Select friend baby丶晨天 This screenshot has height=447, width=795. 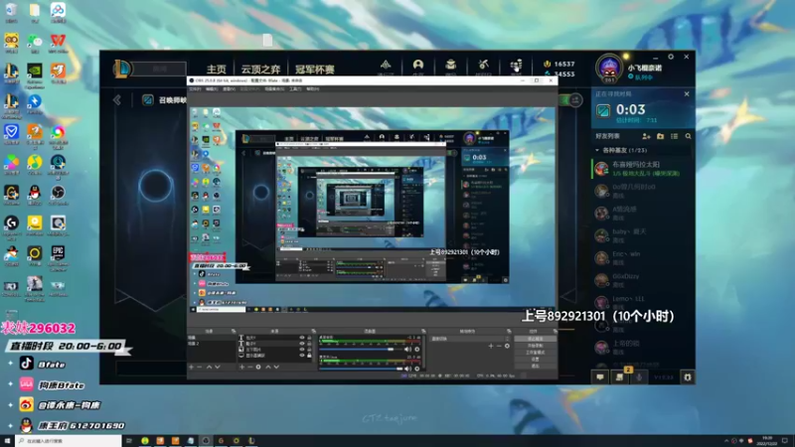pos(642,235)
